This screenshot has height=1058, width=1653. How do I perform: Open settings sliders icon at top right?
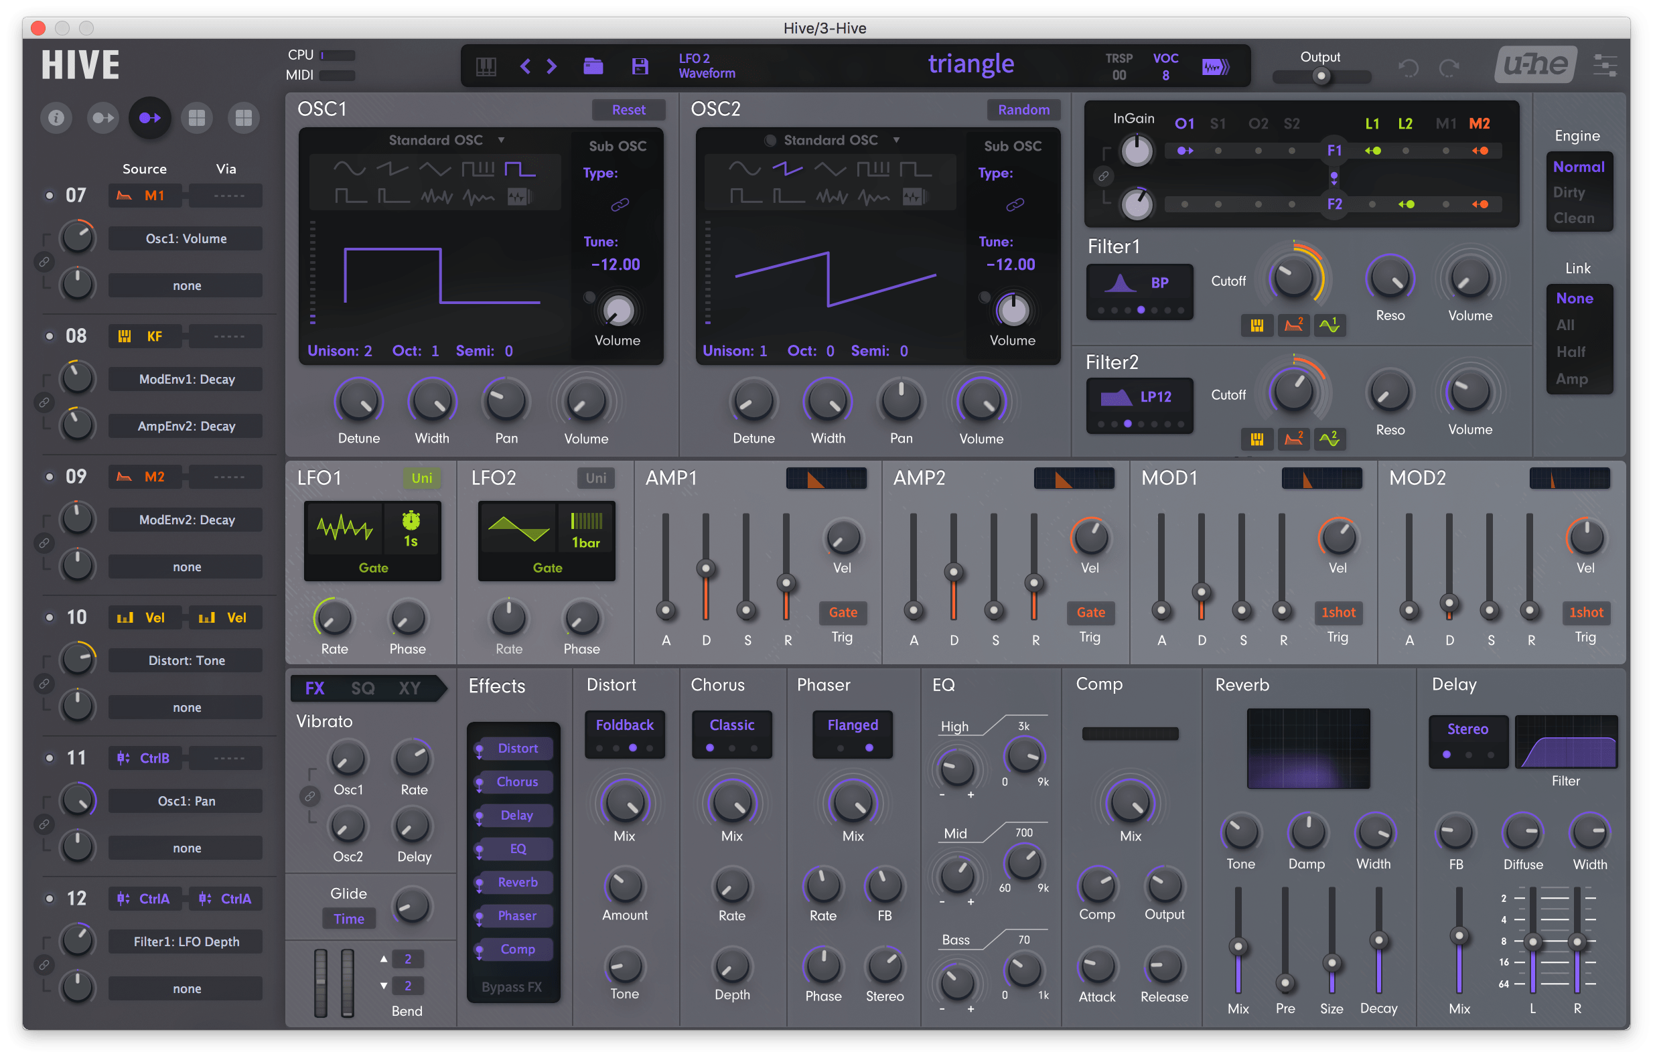click(1605, 66)
